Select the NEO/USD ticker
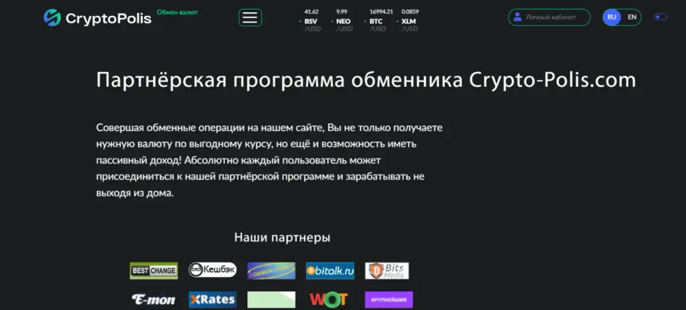This screenshot has width=686, height=310. tap(342, 20)
